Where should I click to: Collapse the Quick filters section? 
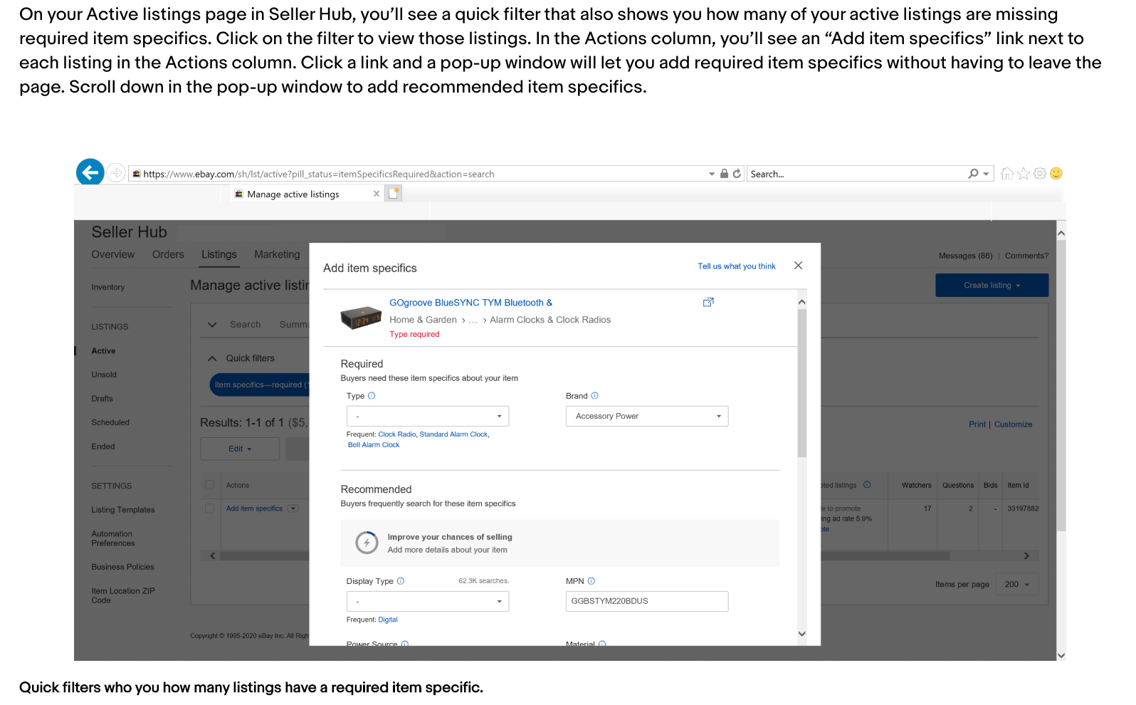pos(212,358)
